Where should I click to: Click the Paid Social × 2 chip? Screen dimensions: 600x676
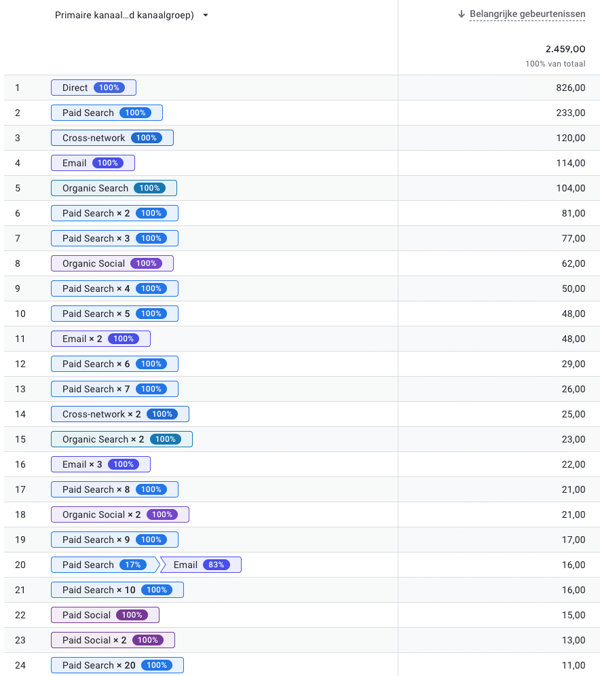(x=113, y=640)
